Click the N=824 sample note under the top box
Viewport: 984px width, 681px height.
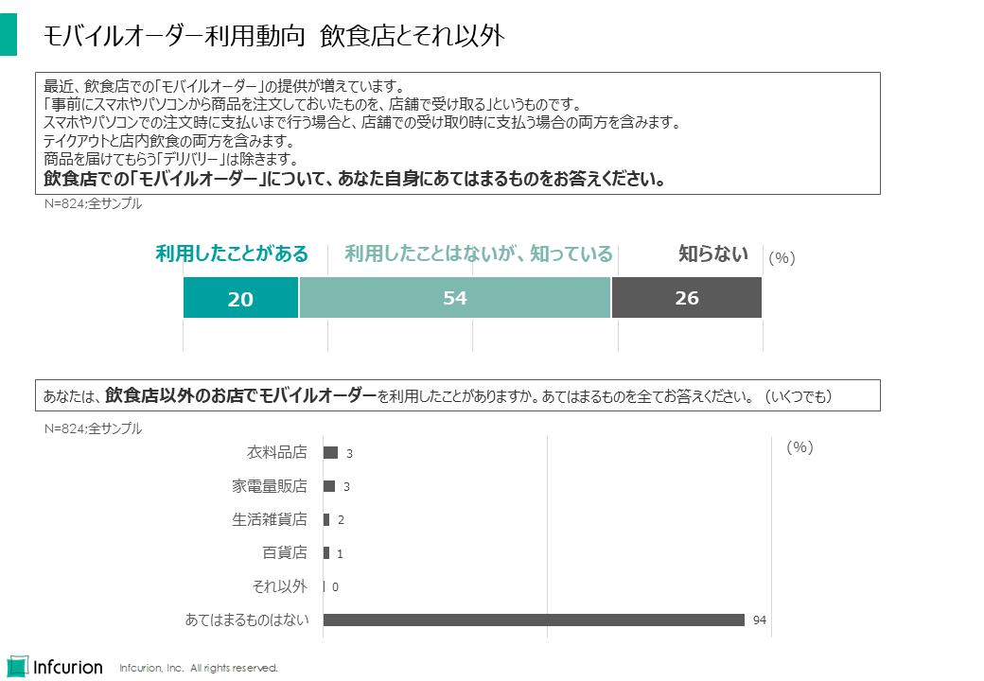coord(93,203)
